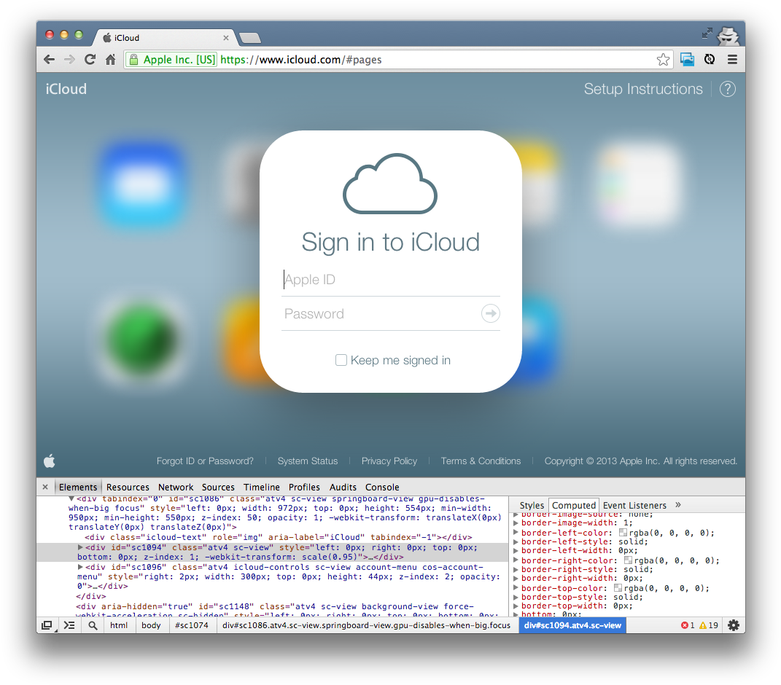Bookmark this page with the star icon
Screen dimensions: 781x685
click(663, 60)
